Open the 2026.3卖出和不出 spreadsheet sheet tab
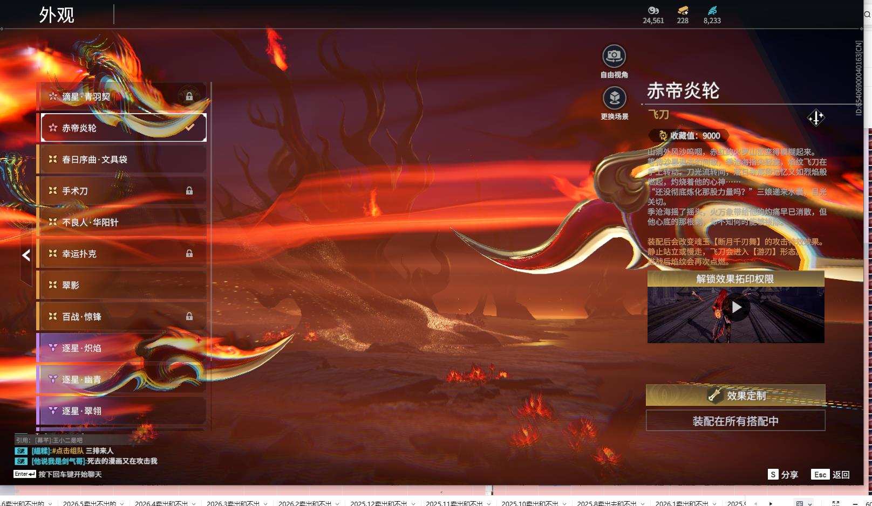Viewport: 872px width, 506px height. coord(233,503)
